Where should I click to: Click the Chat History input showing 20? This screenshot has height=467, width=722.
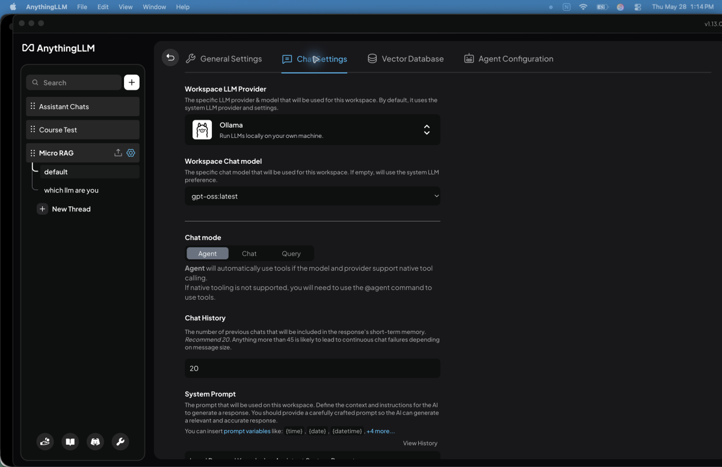coord(312,368)
